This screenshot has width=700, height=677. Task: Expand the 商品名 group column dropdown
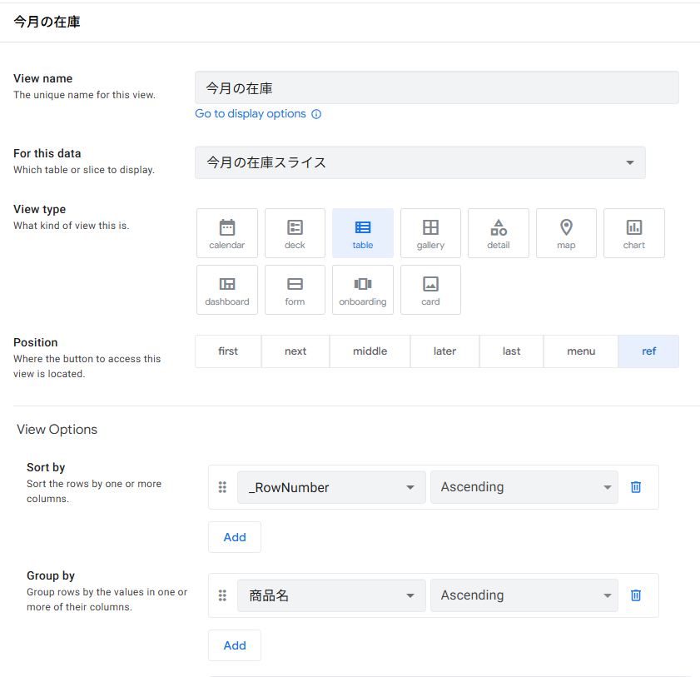331,595
